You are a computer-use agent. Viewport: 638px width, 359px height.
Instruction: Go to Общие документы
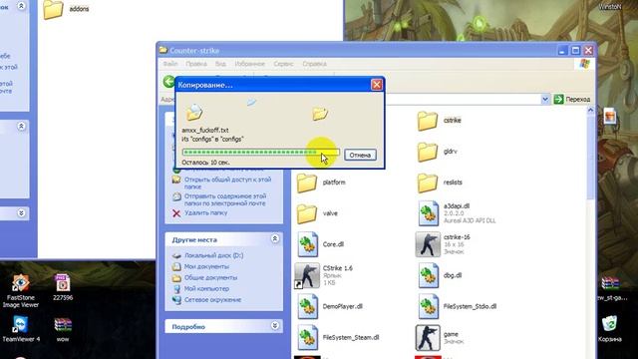210,277
